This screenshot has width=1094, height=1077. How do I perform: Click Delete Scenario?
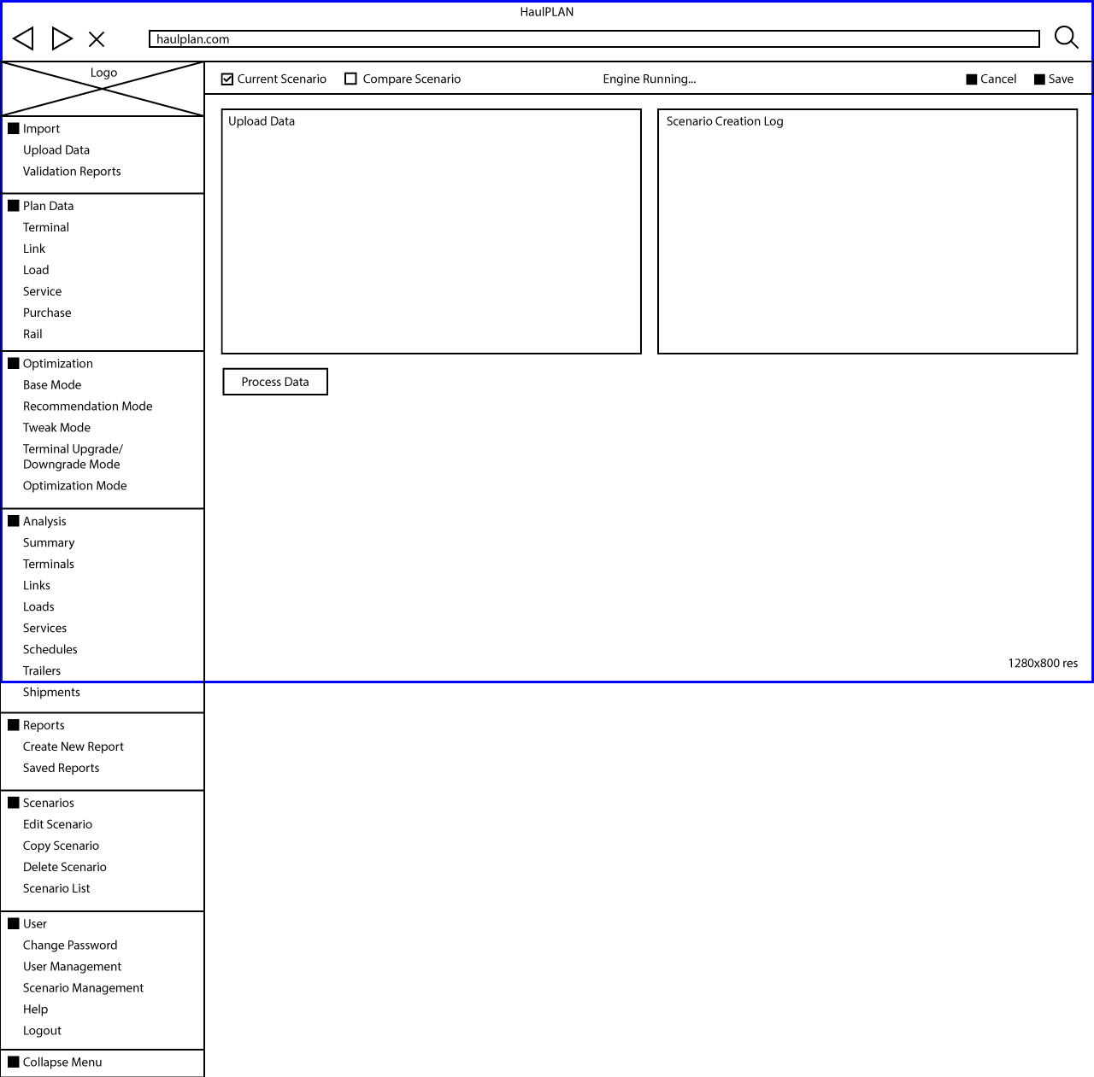click(x=65, y=867)
